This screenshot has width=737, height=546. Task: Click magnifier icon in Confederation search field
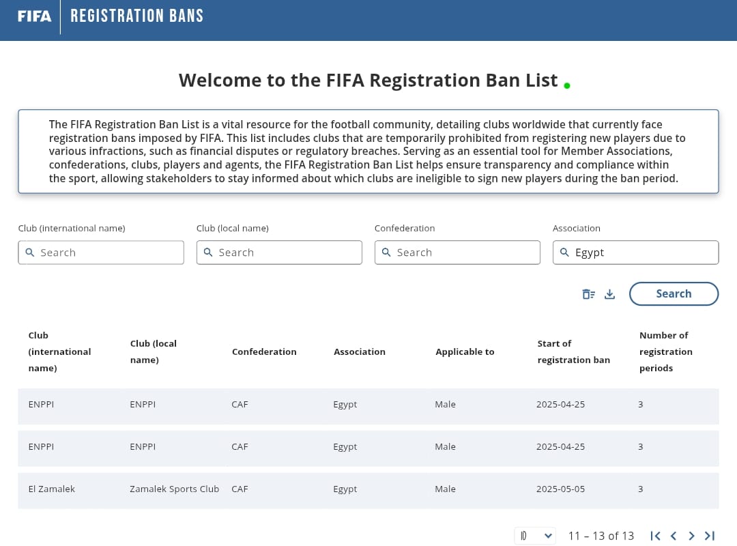[386, 253]
